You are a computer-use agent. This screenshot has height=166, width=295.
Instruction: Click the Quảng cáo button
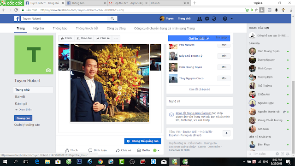[x=24, y=118]
